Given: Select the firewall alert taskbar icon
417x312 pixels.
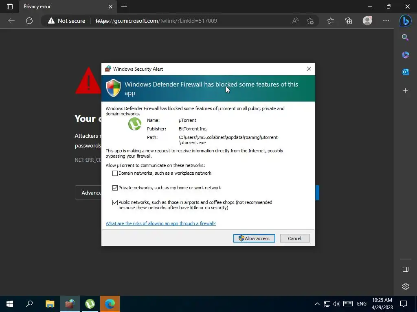Looking at the screenshot, I should pyautogui.click(x=70, y=303).
